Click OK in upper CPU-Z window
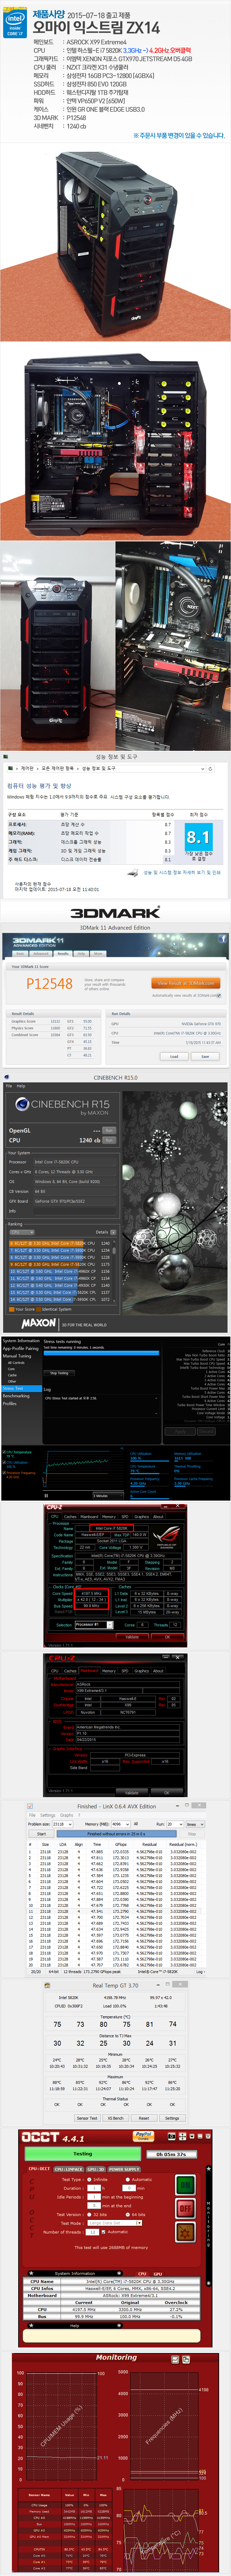This screenshot has height=2576, width=231. [x=168, y=1637]
